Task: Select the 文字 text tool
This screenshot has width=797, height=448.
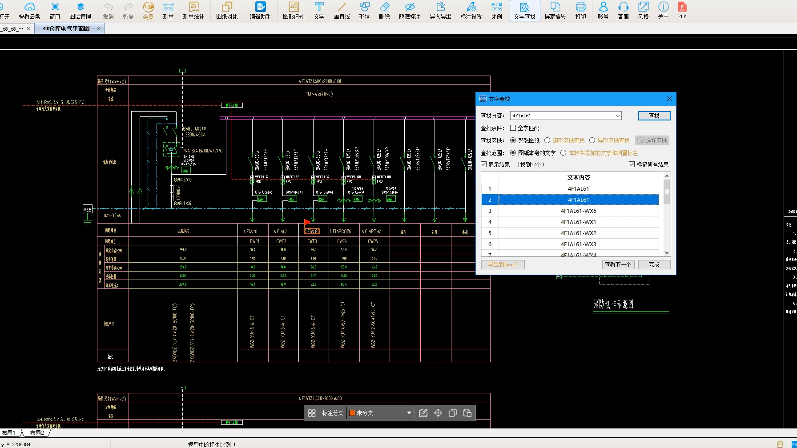Action: click(x=319, y=11)
